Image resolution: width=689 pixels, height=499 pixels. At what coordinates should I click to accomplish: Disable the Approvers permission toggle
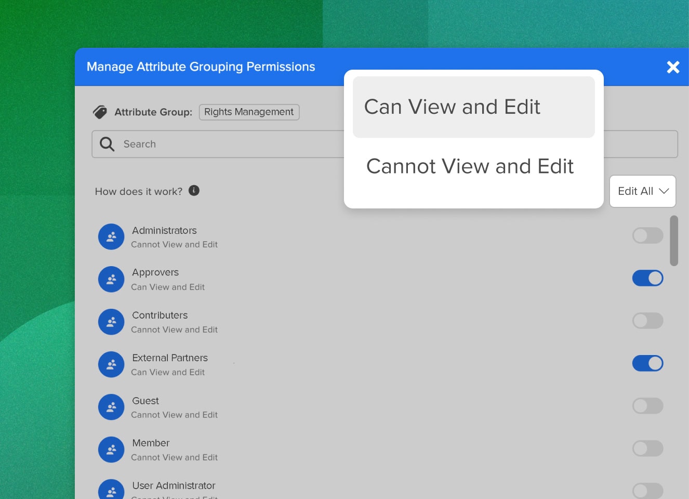(x=647, y=278)
